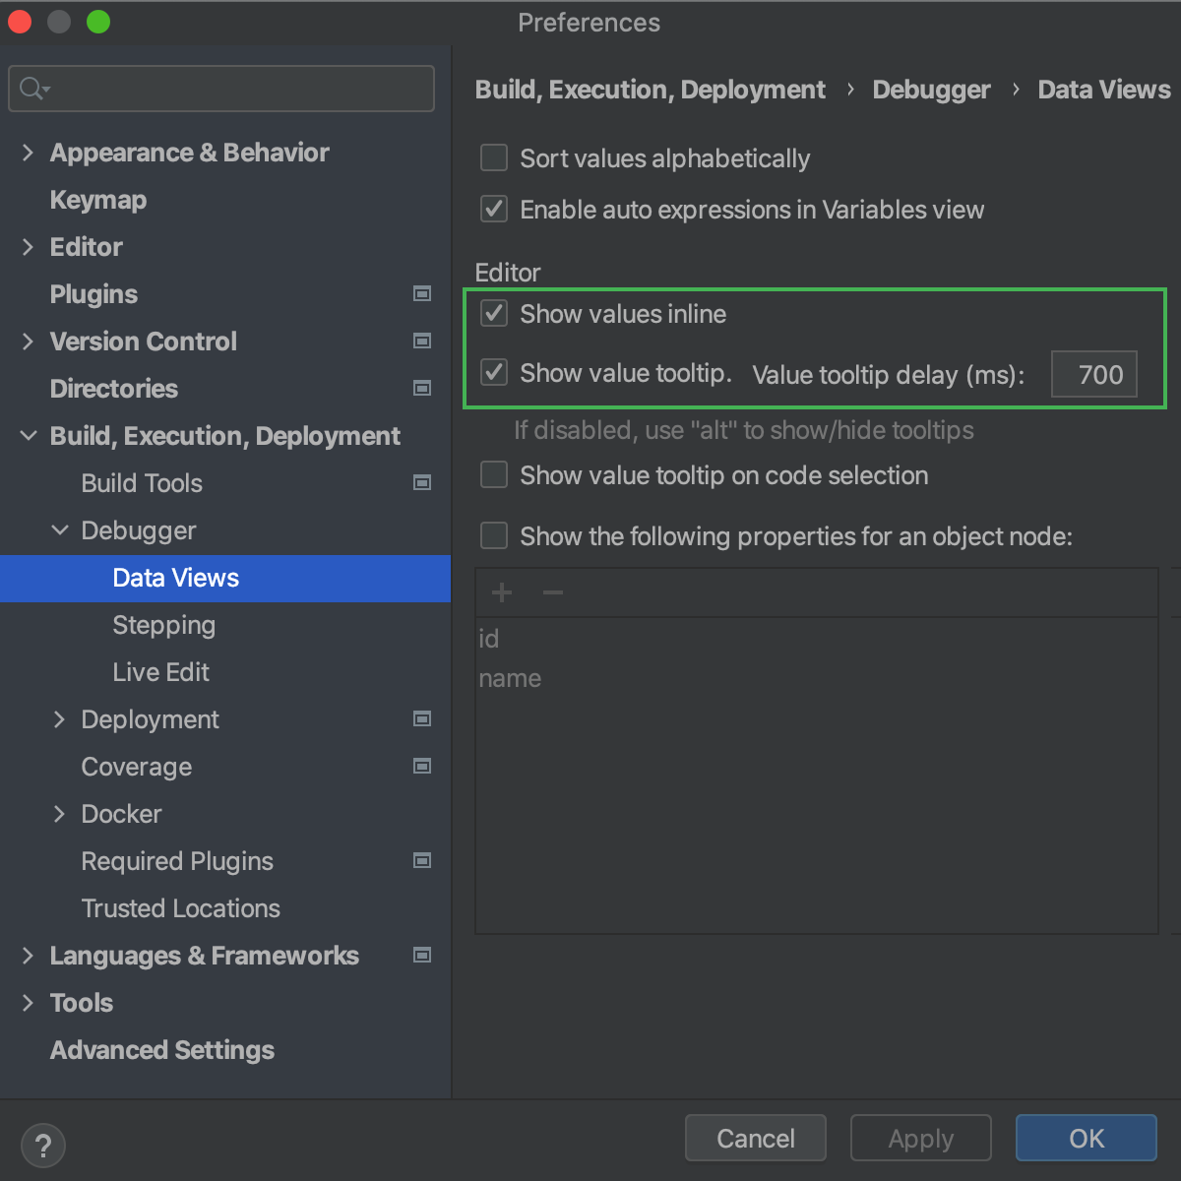Enable Show value tooltip on code selection
The width and height of the screenshot is (1181, 1181).
coord(493,474)
